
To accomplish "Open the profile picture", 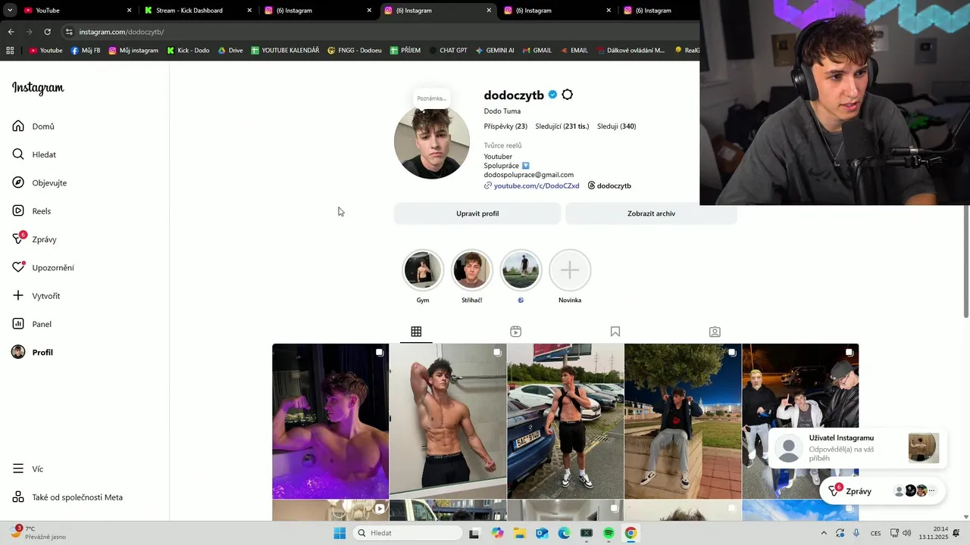I will coord(432,142).
